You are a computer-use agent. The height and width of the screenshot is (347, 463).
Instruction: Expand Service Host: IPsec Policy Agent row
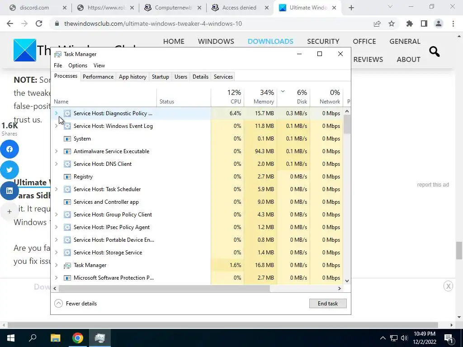point(56,227)
